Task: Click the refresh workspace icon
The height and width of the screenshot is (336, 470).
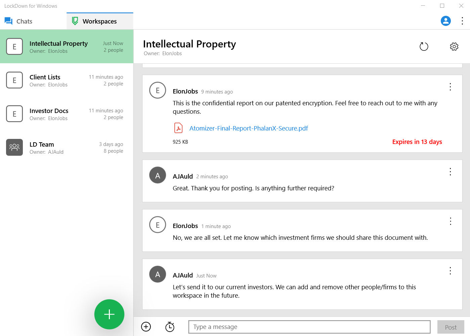Action: coord(424,46)
